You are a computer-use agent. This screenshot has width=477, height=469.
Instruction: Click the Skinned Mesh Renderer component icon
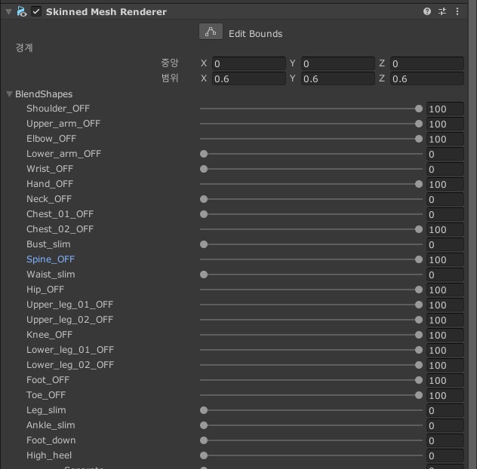[x=22, y=12]
